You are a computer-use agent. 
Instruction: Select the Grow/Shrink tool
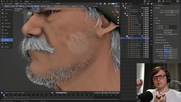(x=7, y=27)
